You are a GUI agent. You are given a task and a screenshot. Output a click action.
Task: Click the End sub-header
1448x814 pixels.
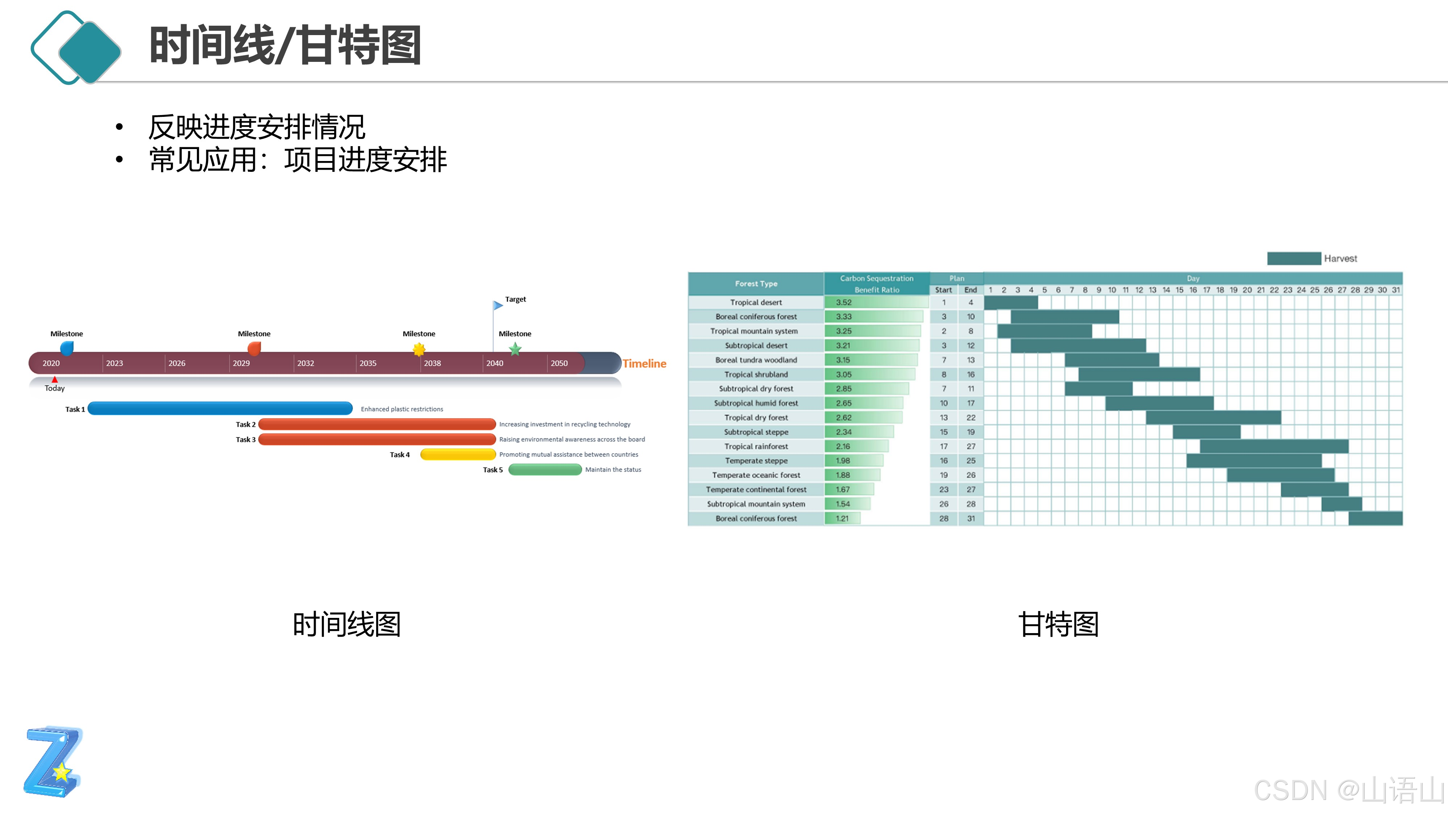tap(970, 290)
